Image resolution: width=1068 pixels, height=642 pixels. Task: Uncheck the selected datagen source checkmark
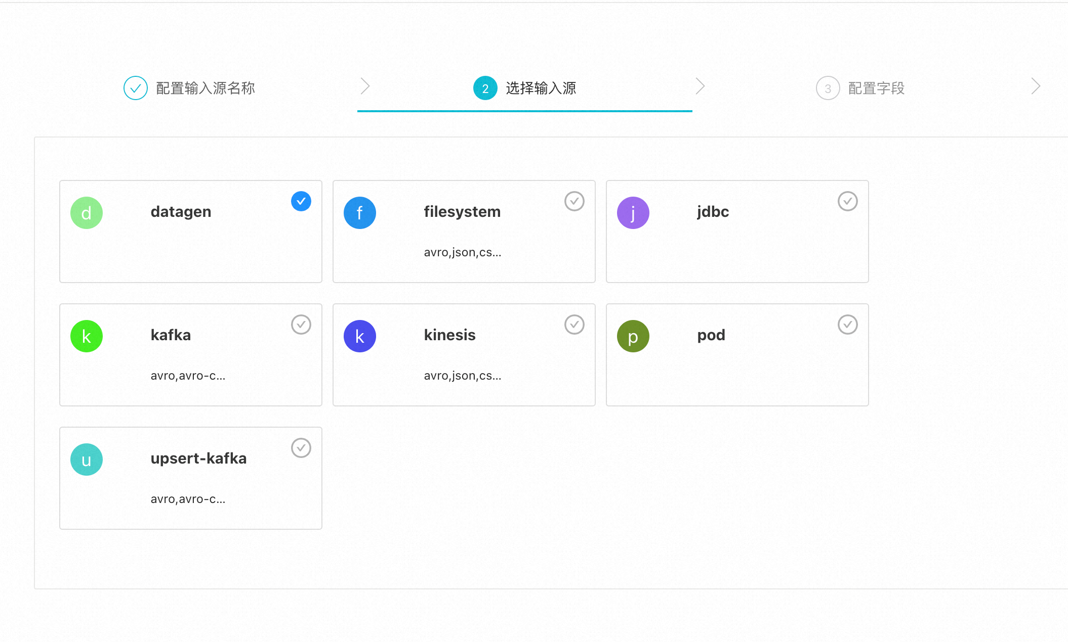tap(301, 201)
